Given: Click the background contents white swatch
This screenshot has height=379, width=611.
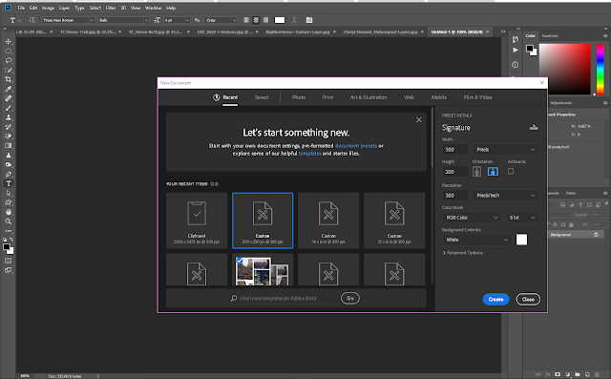Looking at the screenshot, I should [x=521, y=240].
